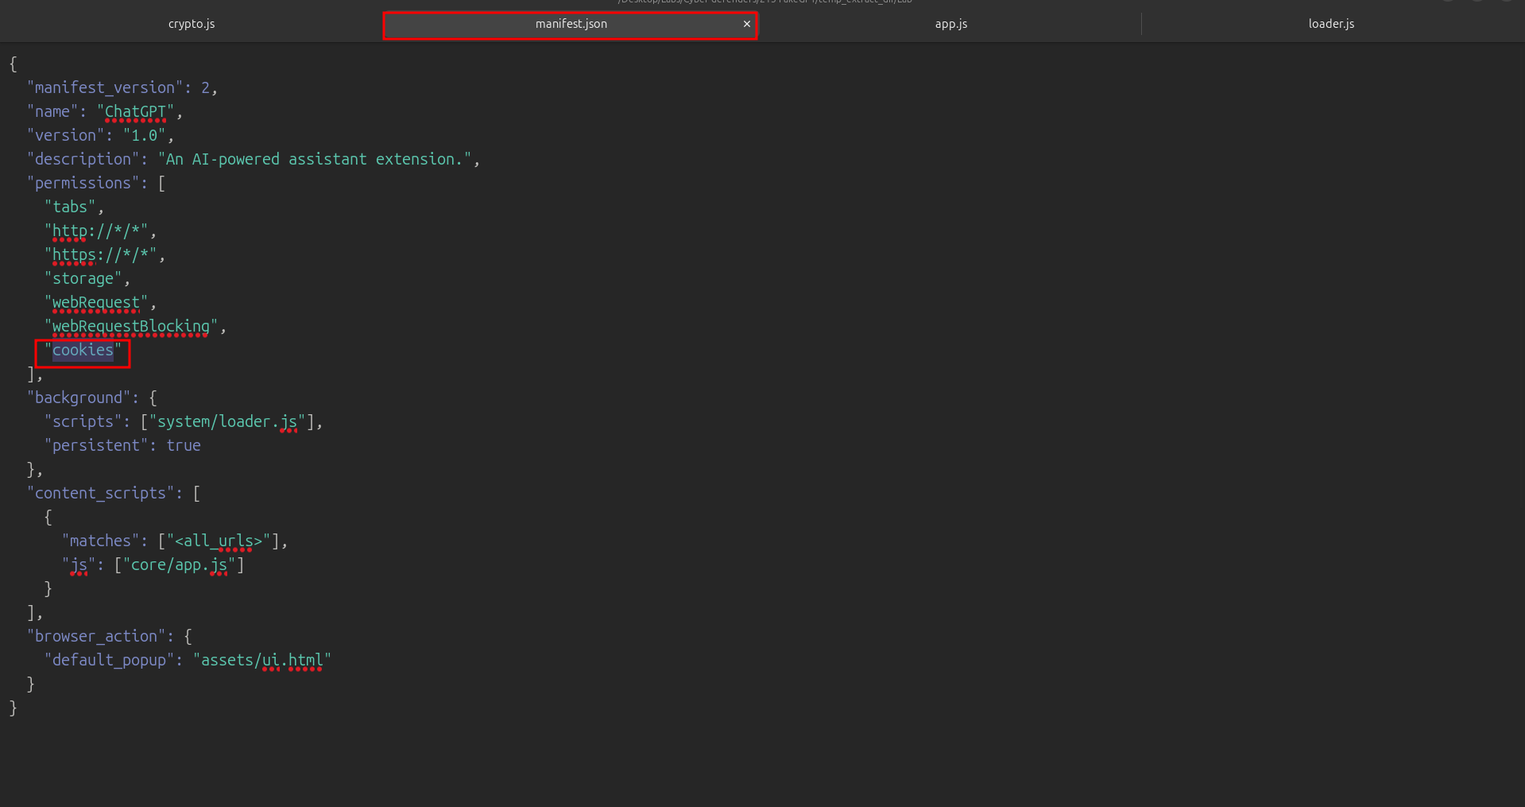
Task: Place cursor on "manifest_version" key
Action: pos(104,88)
